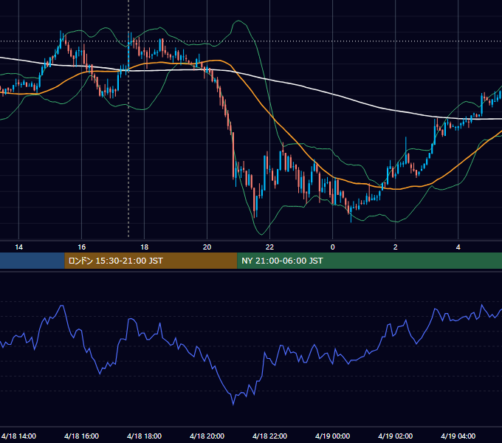
Task: Click the 4/18 22:00 date label
Action: (x=269, y=436)
